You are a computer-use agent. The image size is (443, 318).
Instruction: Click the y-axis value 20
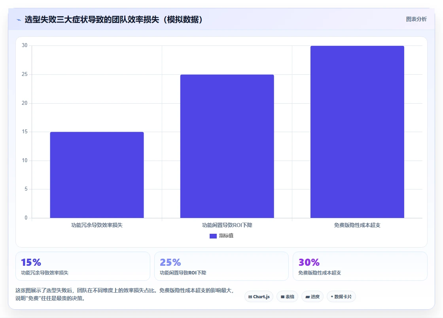coord(25,103)
